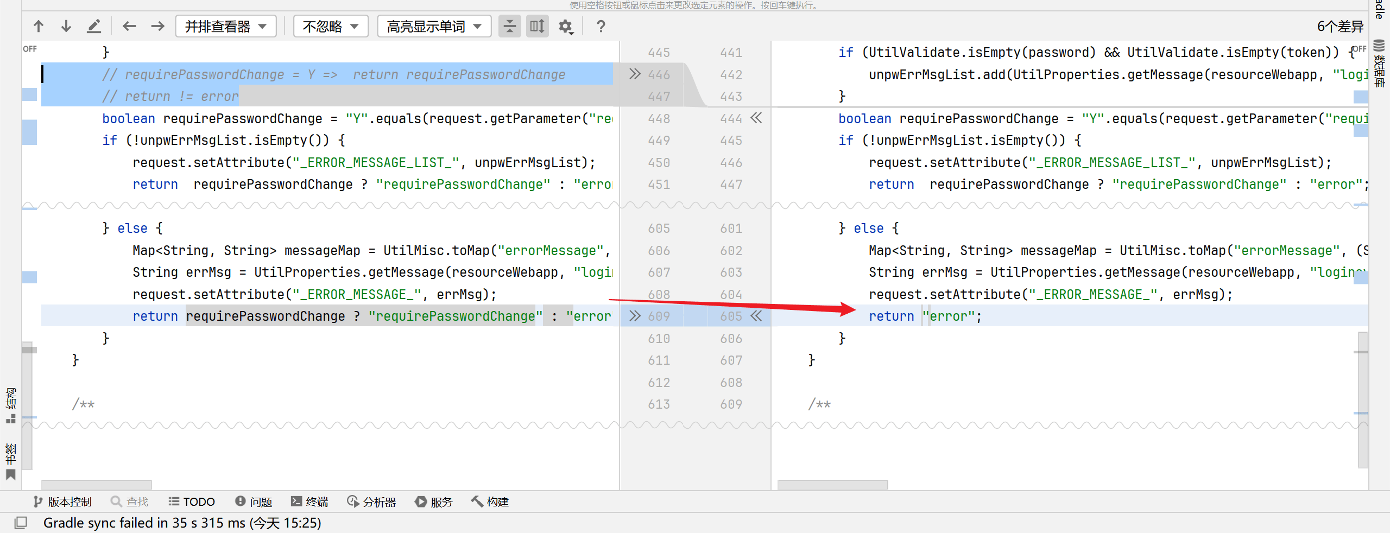The height and width of the screenshot is (533, 1390).
Task: Click the forward right-arrow icon
Action: pyautogui.click(x=158, y=26)
